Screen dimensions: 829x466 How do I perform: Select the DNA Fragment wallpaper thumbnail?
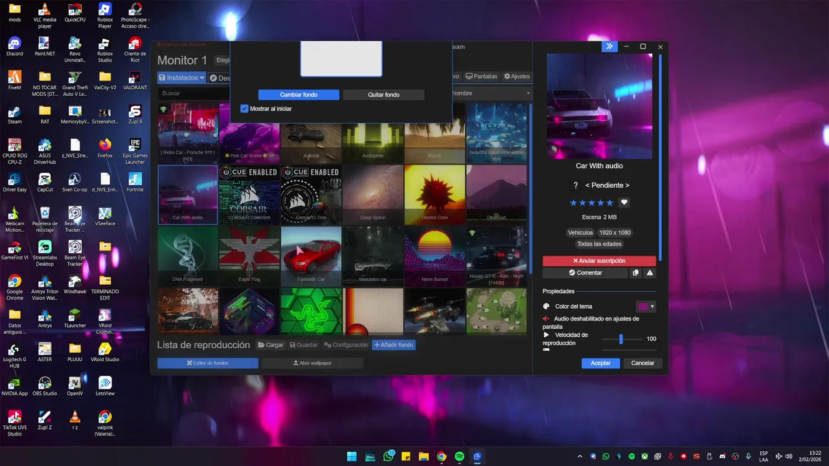tap(188, 256)
